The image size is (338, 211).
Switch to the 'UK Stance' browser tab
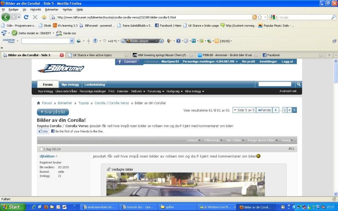(92, 55)
